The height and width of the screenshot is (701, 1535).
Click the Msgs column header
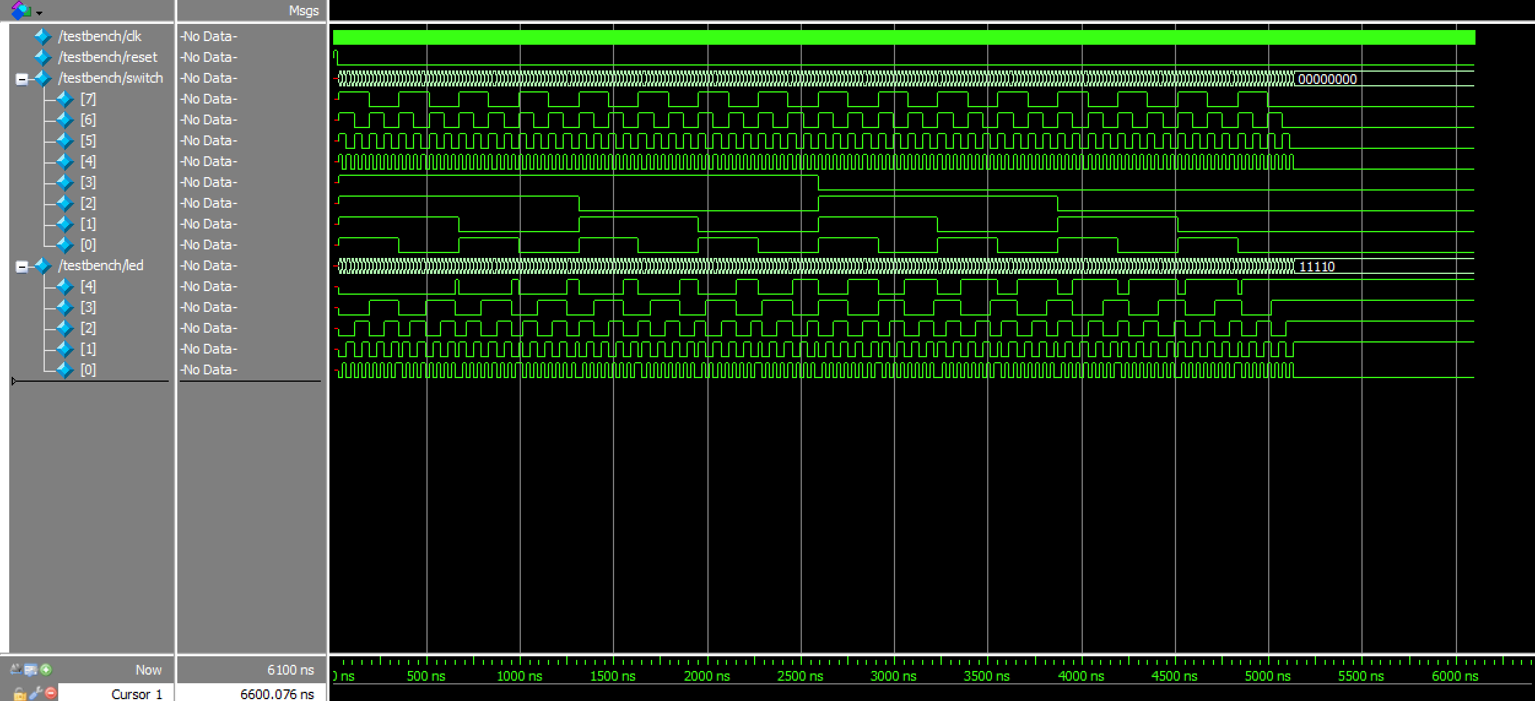[304, 11]
